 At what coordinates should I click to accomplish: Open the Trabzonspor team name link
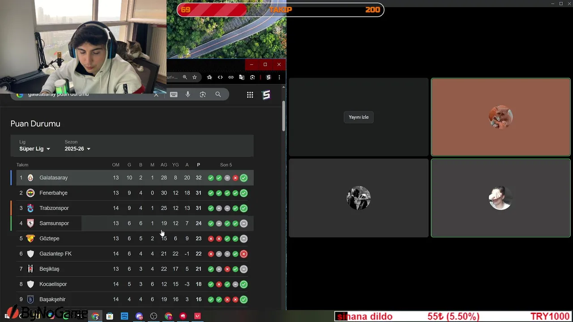coord(54,208)
